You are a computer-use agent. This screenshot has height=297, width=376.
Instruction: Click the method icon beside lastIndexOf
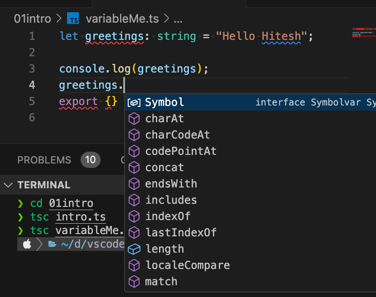tap(134, 233)
